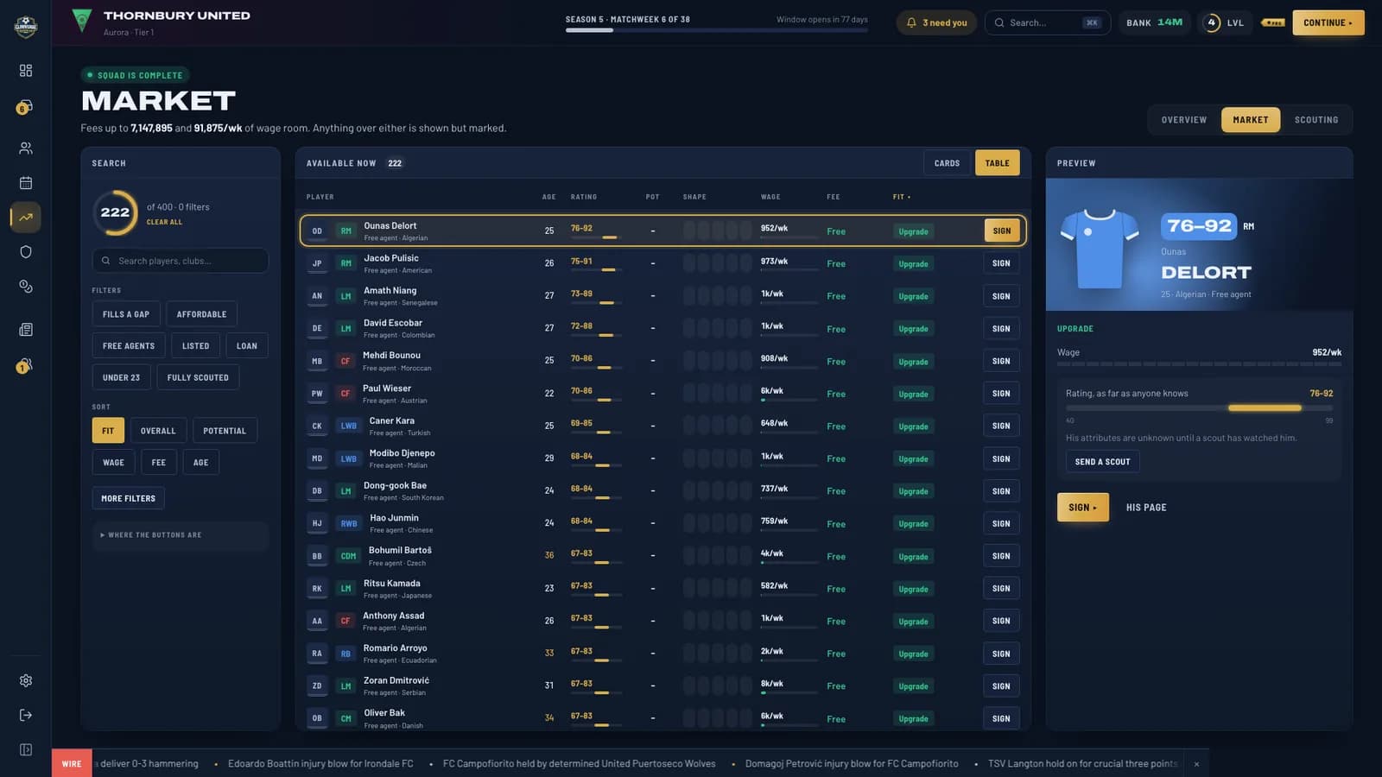The height and width of the screenshot is (777, 1382).
Task: Click the rating range bar in preview
Action: [x=1199, y=407]
